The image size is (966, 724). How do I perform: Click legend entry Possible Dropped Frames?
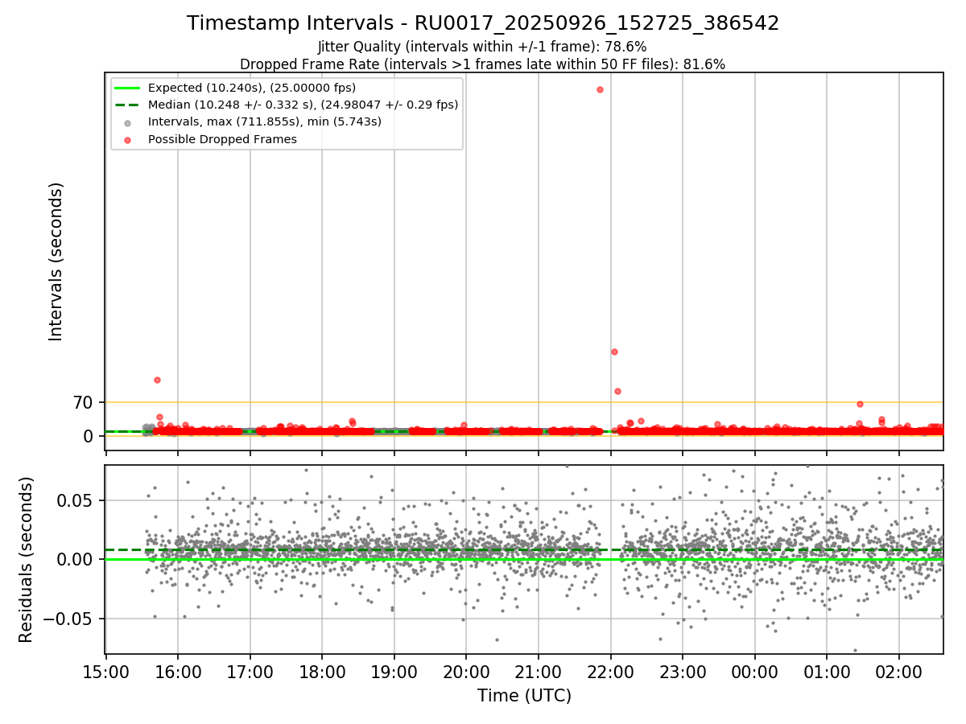click(222, 139)
